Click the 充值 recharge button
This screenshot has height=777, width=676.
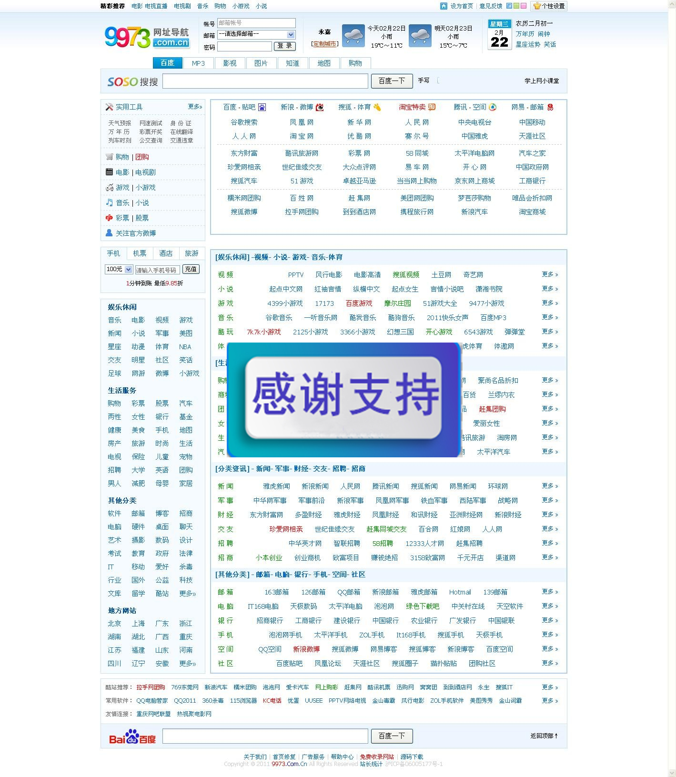coord(191,269)
